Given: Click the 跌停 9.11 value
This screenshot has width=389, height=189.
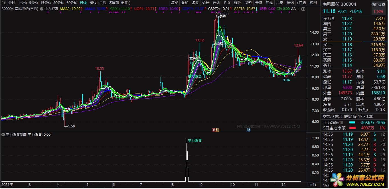Looking at the screenshot, I should click(381, 71).
